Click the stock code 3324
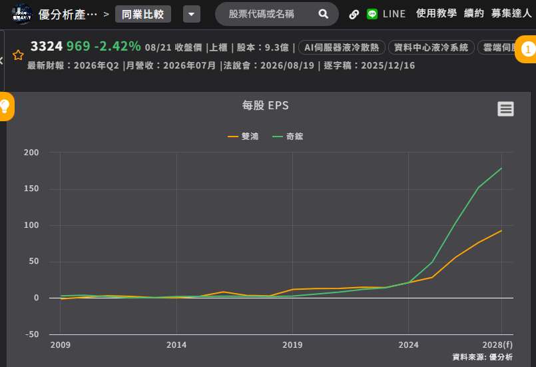The width and height of the screenshot is (536, 367). [x=47, y=46]
